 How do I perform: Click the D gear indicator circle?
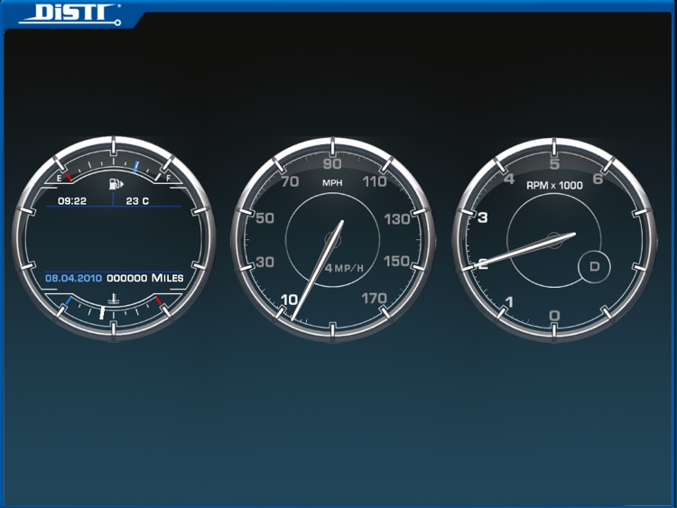595,267
